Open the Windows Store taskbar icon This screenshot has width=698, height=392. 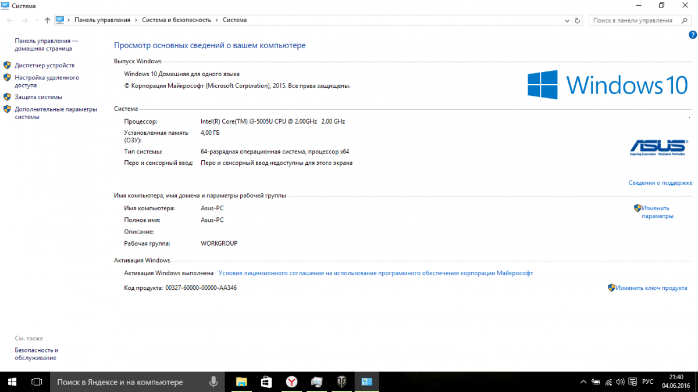point(266,382)
